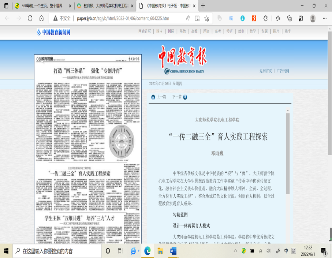Viewport: 332px width, 258px height.
Task: Click the 中国教育报 masthead logo
Action: point(183,60)
